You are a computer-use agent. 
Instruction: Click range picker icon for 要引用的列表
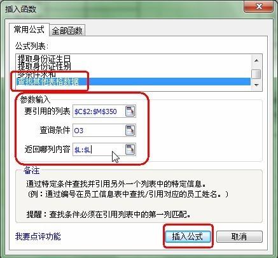click(x=130, y=111)
